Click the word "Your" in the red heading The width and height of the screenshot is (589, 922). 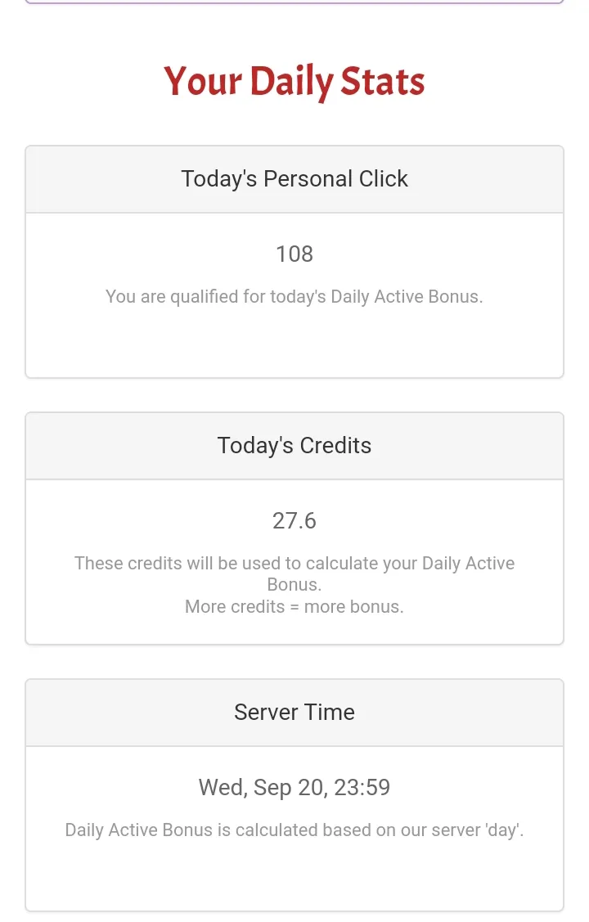(x=203, y=82)
